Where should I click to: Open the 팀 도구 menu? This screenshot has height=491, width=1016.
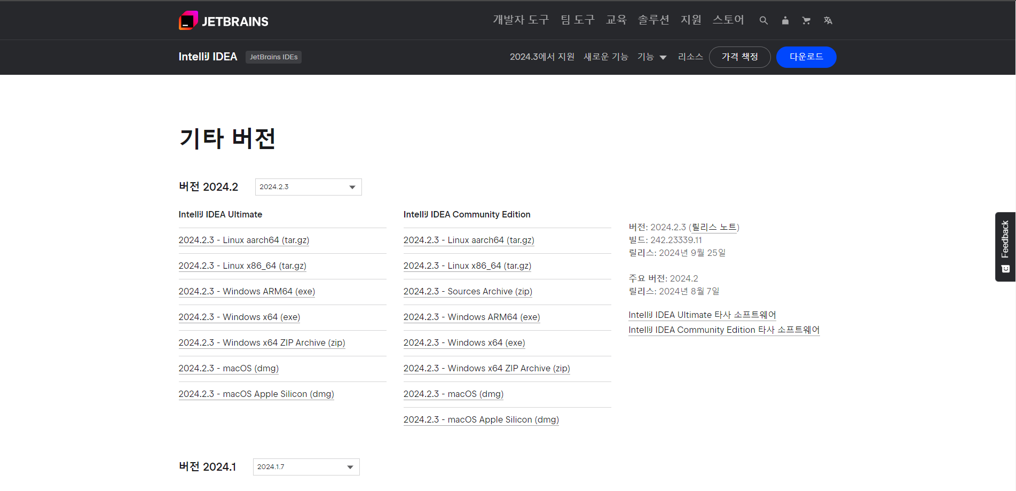pos(577,20)
